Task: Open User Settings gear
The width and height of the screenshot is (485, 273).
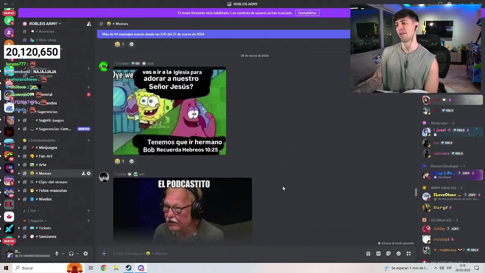Action: coord(86,254)
